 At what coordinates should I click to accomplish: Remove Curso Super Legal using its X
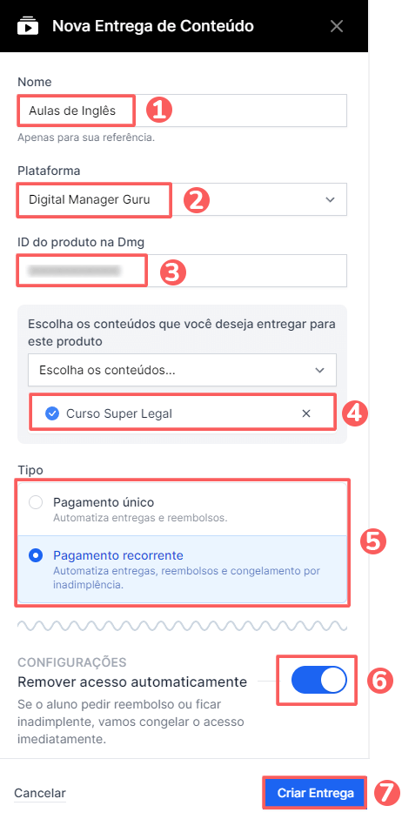click(x=306, y=413)
